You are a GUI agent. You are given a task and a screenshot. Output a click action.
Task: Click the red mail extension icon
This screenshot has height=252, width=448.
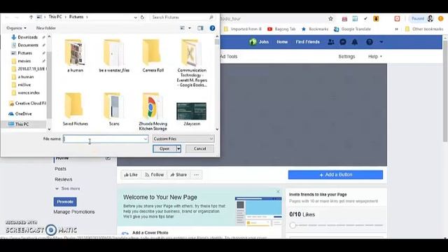pos(344,19)
